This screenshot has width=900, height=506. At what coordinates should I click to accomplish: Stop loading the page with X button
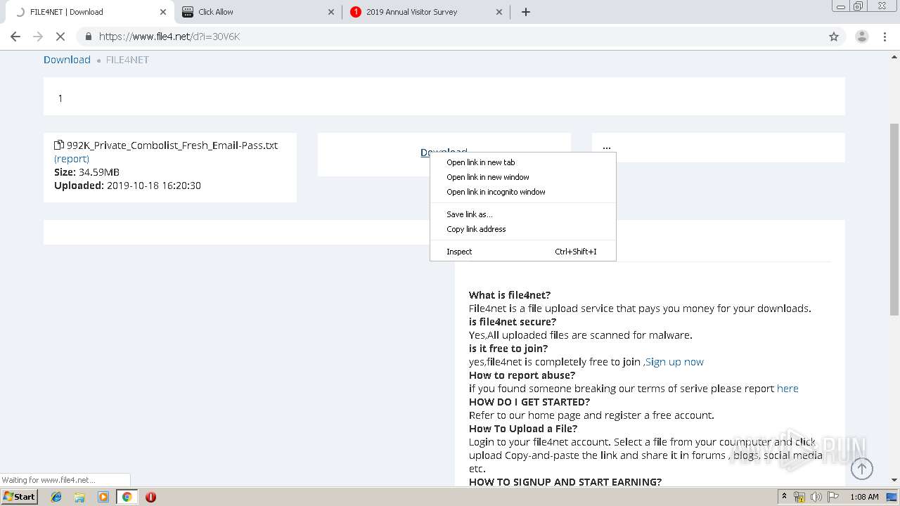tap(60, 37)
